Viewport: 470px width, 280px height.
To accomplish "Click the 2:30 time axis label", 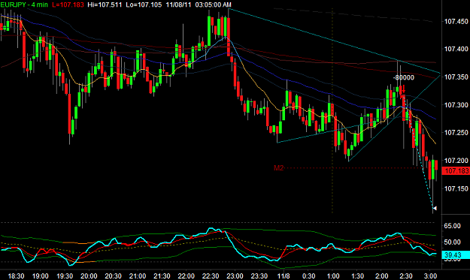I will click(x=406, y=275).
